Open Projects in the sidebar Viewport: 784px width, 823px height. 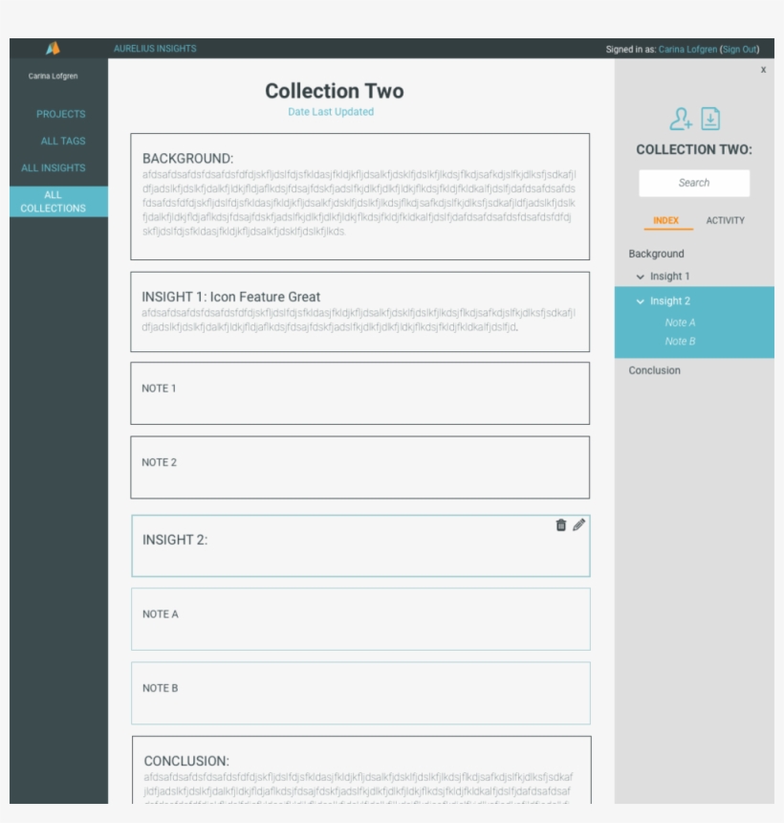tap(61, 114)
